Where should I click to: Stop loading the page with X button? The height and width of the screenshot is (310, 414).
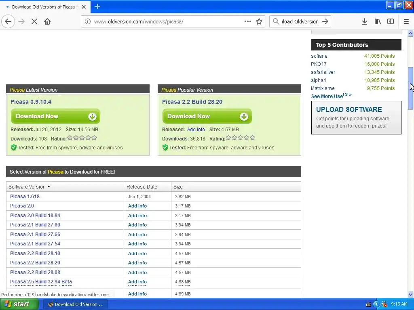click(x=34, y=21)
